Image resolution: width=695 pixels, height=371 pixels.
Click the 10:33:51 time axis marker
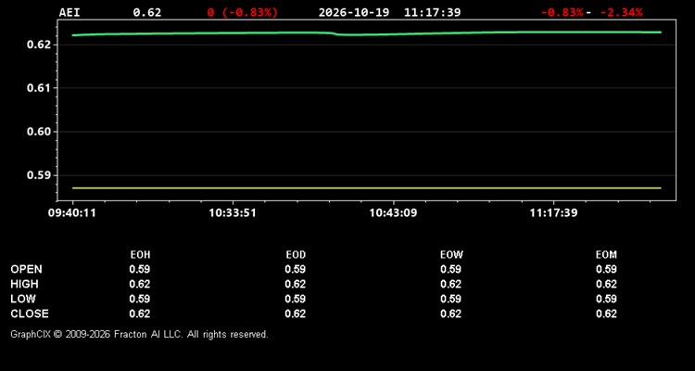233,213
